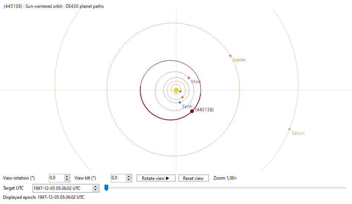Focus the View rotation input field
The width and height of the screenshot is (352, 204).
tap(57, 178)
